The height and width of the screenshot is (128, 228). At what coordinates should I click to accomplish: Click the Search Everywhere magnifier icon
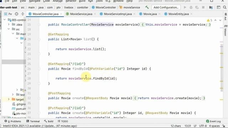(225, 7)
